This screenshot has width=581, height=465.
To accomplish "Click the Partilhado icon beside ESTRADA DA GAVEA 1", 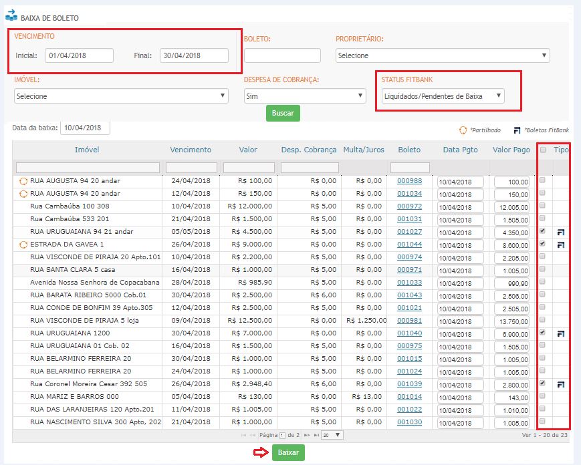I will coord(24,245).
